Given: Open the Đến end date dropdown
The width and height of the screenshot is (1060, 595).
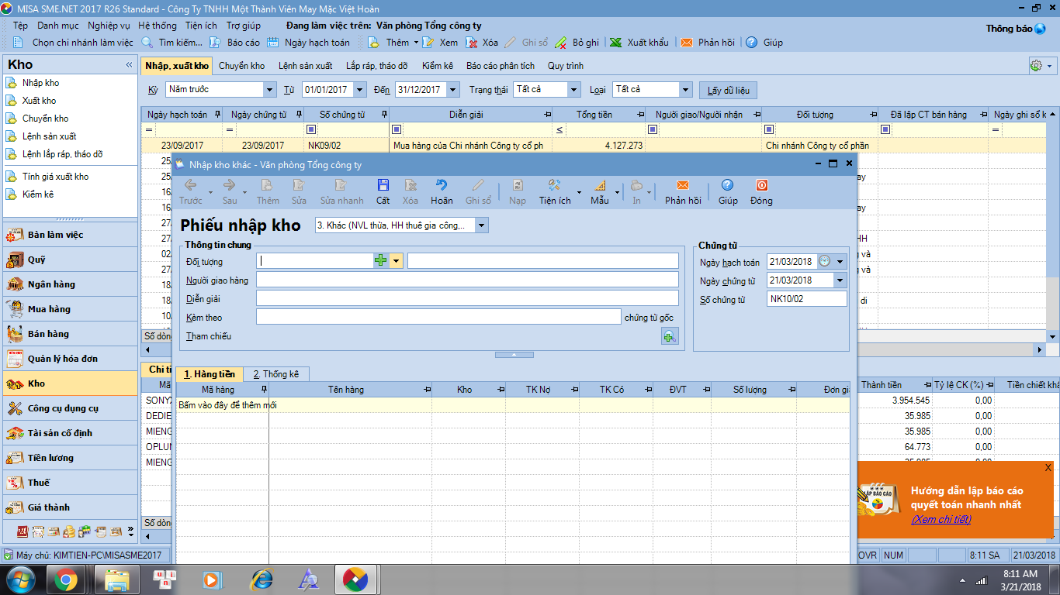Looking at the screenshot, I should click(x=453, y=90).
